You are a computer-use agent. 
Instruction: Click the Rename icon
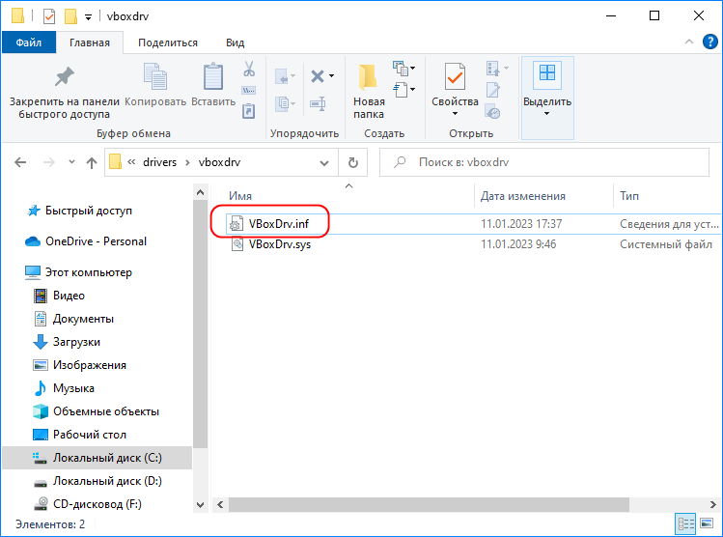318,103
